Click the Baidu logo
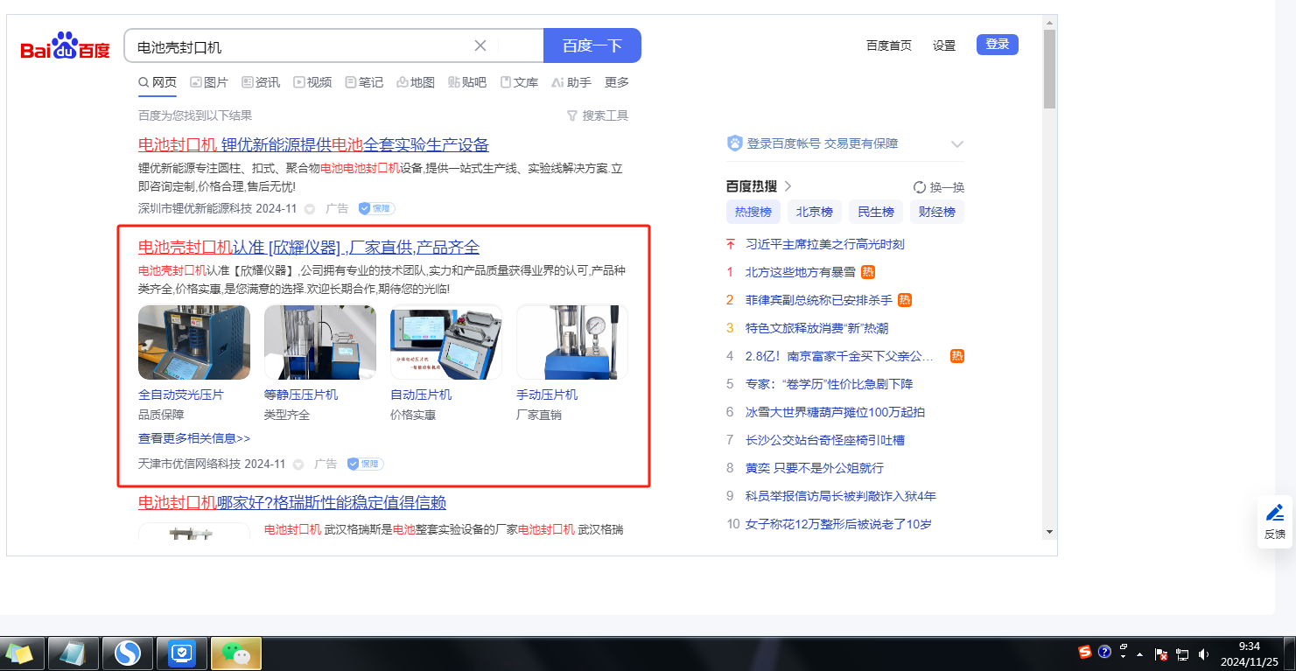The image size is (1296, 671). 66,45
